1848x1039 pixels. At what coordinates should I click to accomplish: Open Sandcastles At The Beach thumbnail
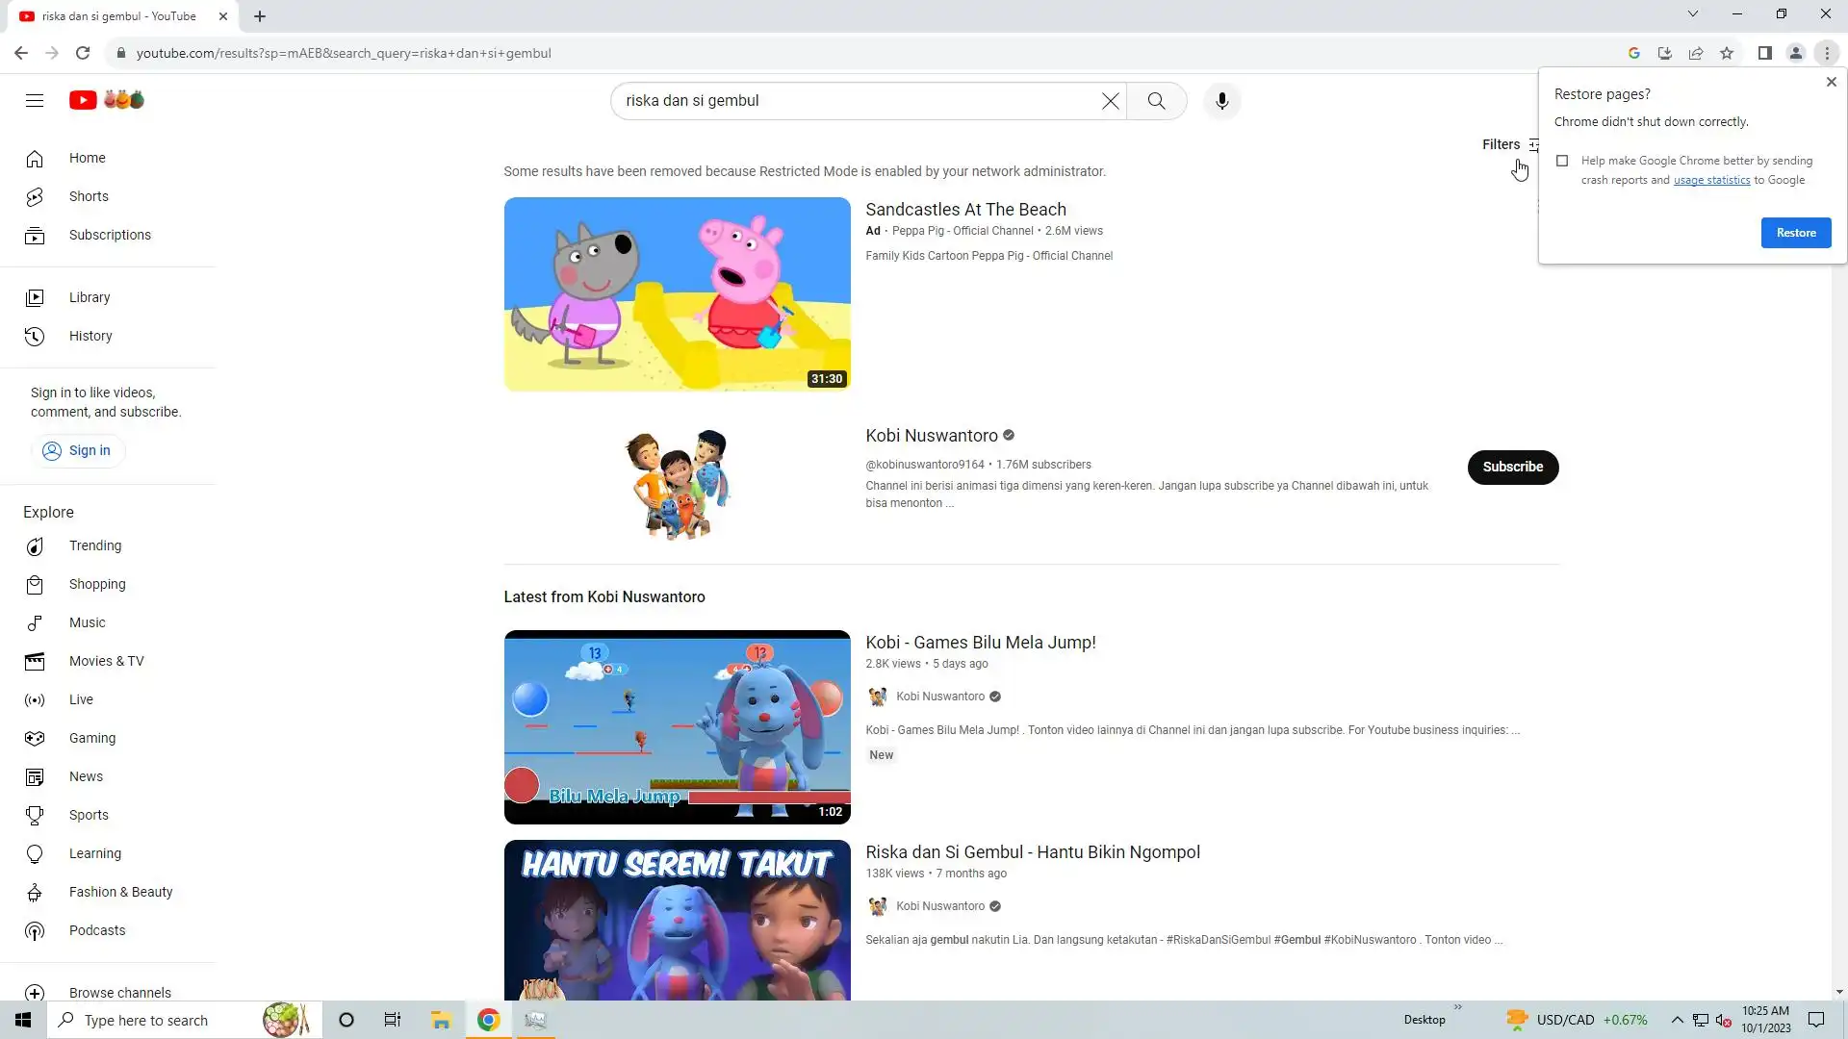(x=677, y=293)
